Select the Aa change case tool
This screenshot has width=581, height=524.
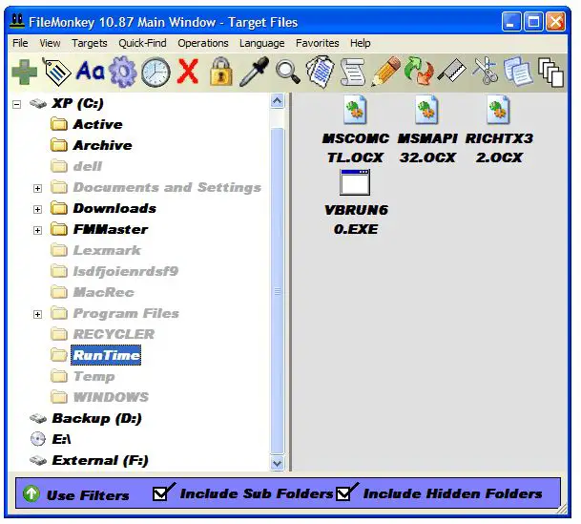tap(90, 71)
